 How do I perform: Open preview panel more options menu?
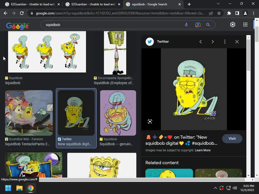[225, 42]
